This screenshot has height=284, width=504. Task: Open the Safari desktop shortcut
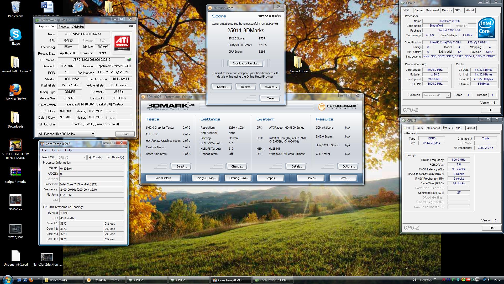(x=78, y=7)
